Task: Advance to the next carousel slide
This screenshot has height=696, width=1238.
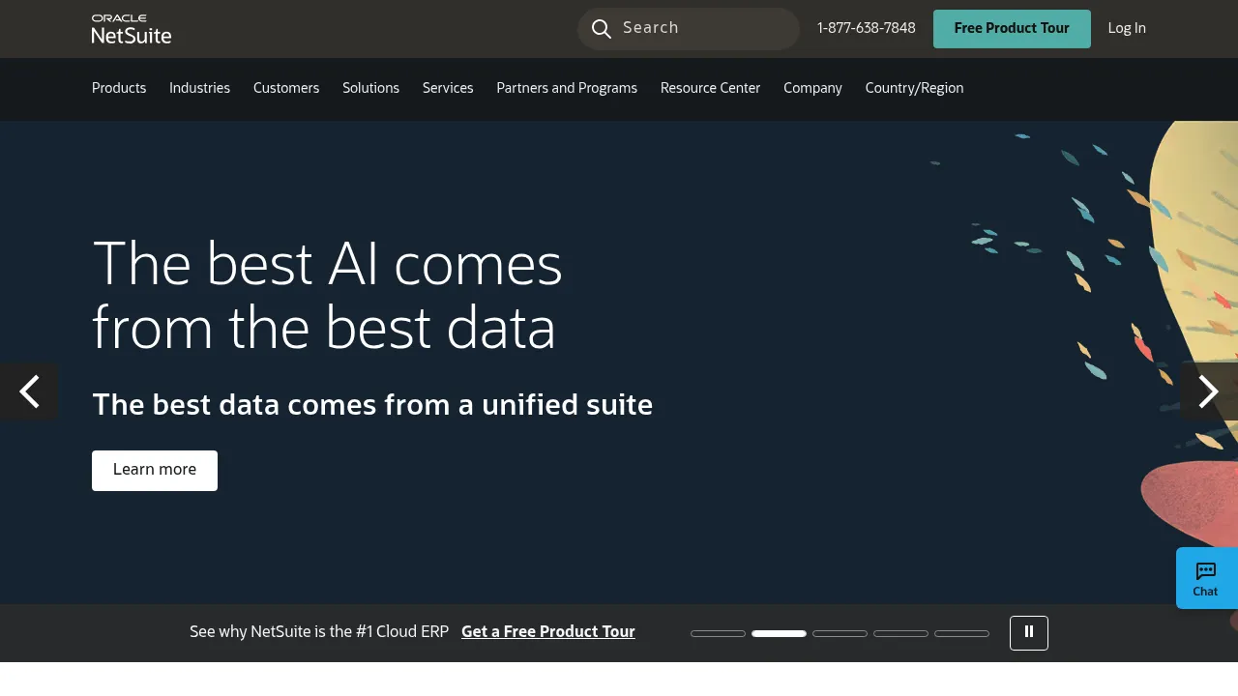Action: [x=1209, y=391]
